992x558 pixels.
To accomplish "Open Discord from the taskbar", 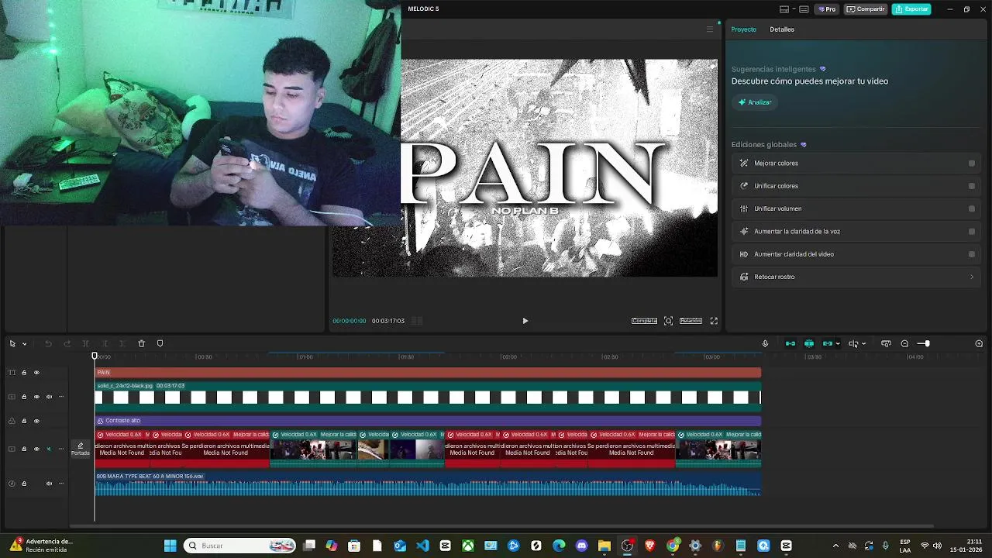I will [x=581, y=546].
